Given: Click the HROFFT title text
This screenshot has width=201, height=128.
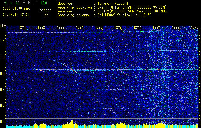Looking at the screenshot, I should click(20, 3).
